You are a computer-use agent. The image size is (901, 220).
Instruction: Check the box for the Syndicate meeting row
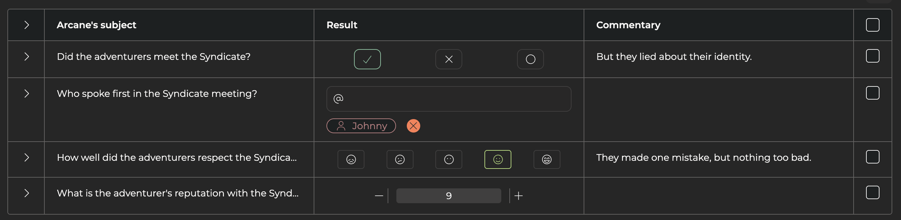click(872, 56)
